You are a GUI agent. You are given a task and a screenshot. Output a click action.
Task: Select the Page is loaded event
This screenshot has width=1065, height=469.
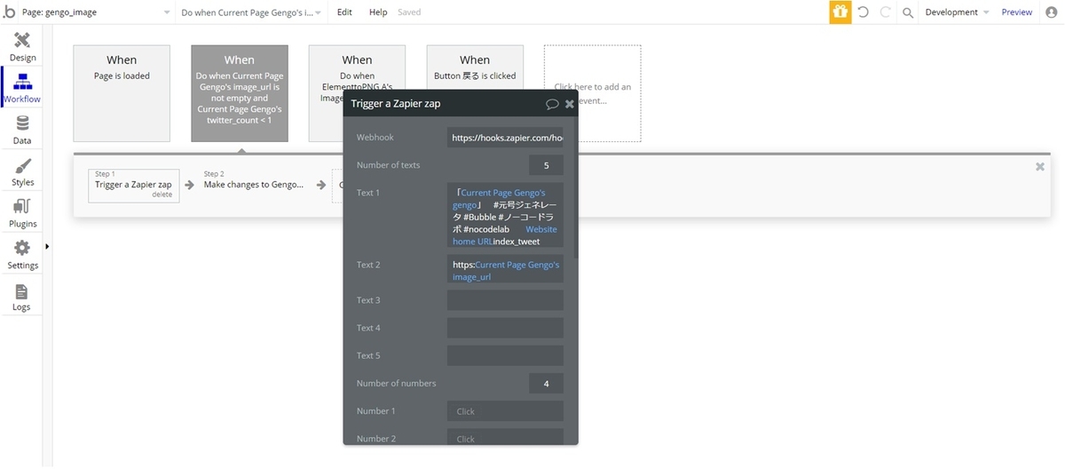point(122,93)
